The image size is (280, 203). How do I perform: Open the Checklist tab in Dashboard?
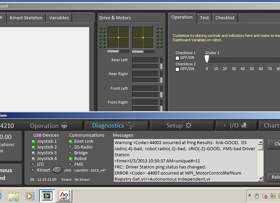tap(225, 18)
